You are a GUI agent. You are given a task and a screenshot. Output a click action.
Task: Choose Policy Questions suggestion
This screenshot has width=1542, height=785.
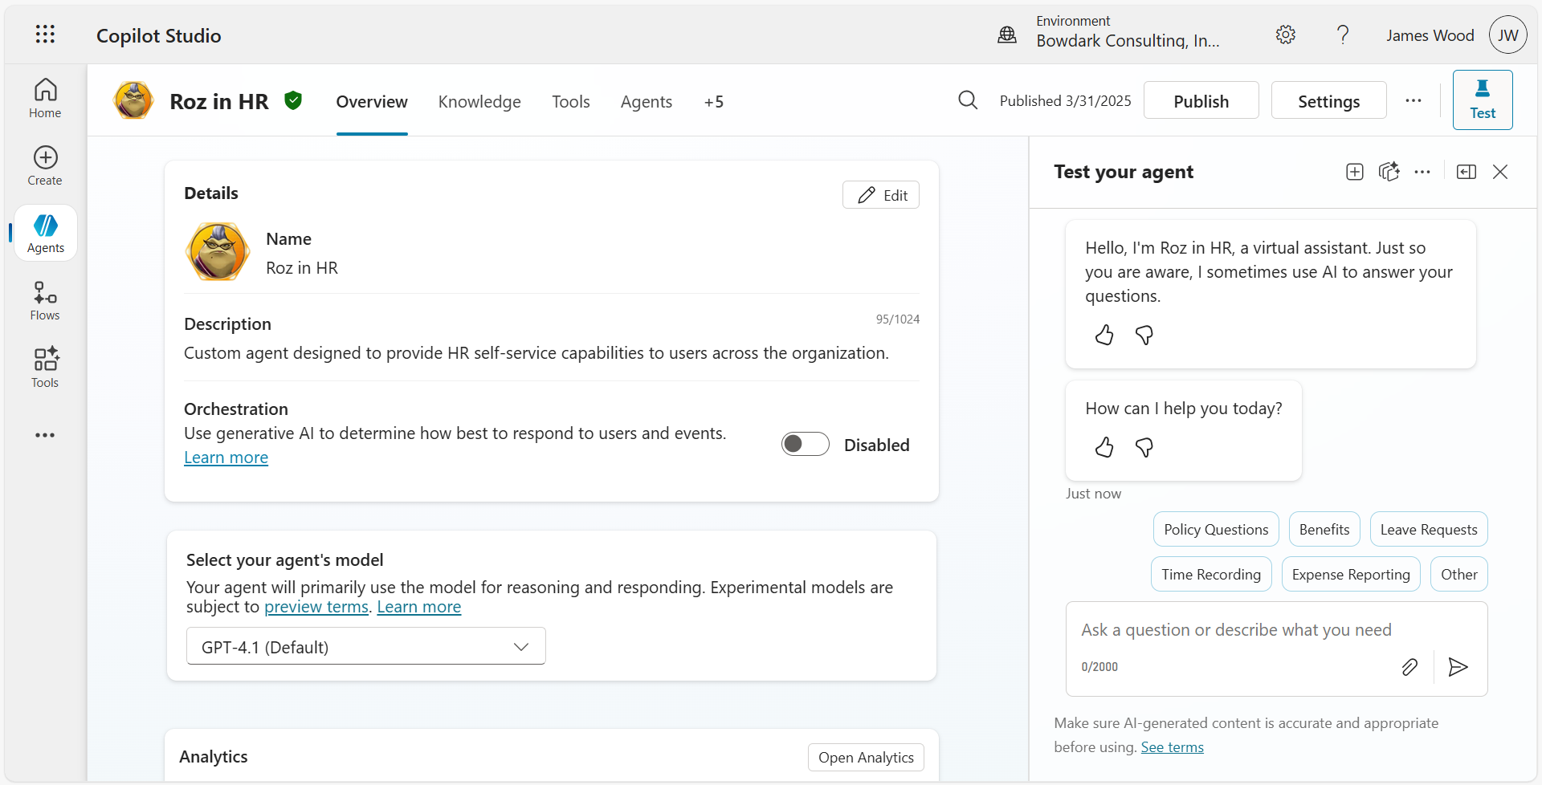(x=1216, y=530)
